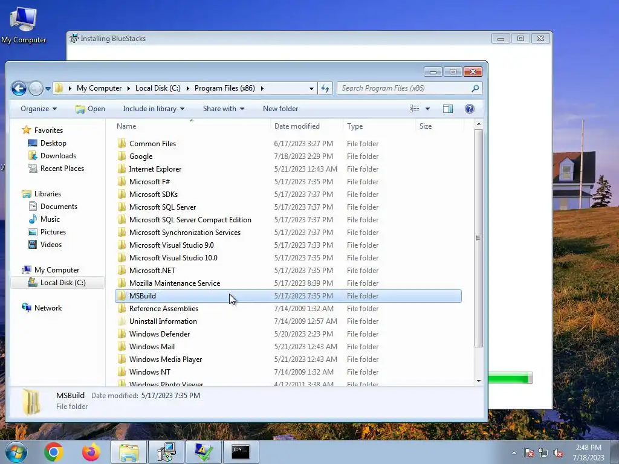Select Downloads under Favorites

tap(58, 156)
